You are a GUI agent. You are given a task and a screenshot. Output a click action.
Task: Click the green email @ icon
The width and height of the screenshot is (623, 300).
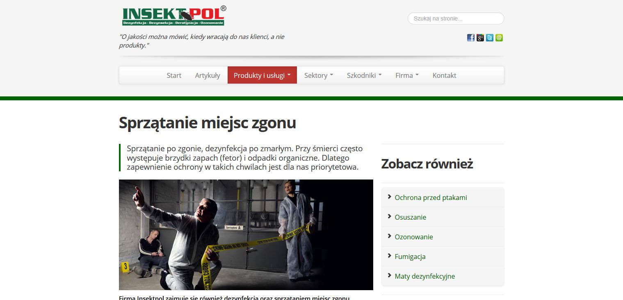pyautogui.click(x=499, y=38)
